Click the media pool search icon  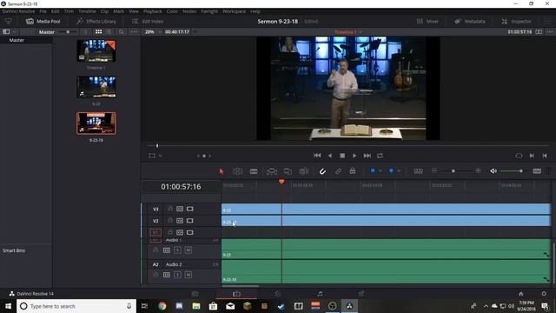[x=122, y=31]
